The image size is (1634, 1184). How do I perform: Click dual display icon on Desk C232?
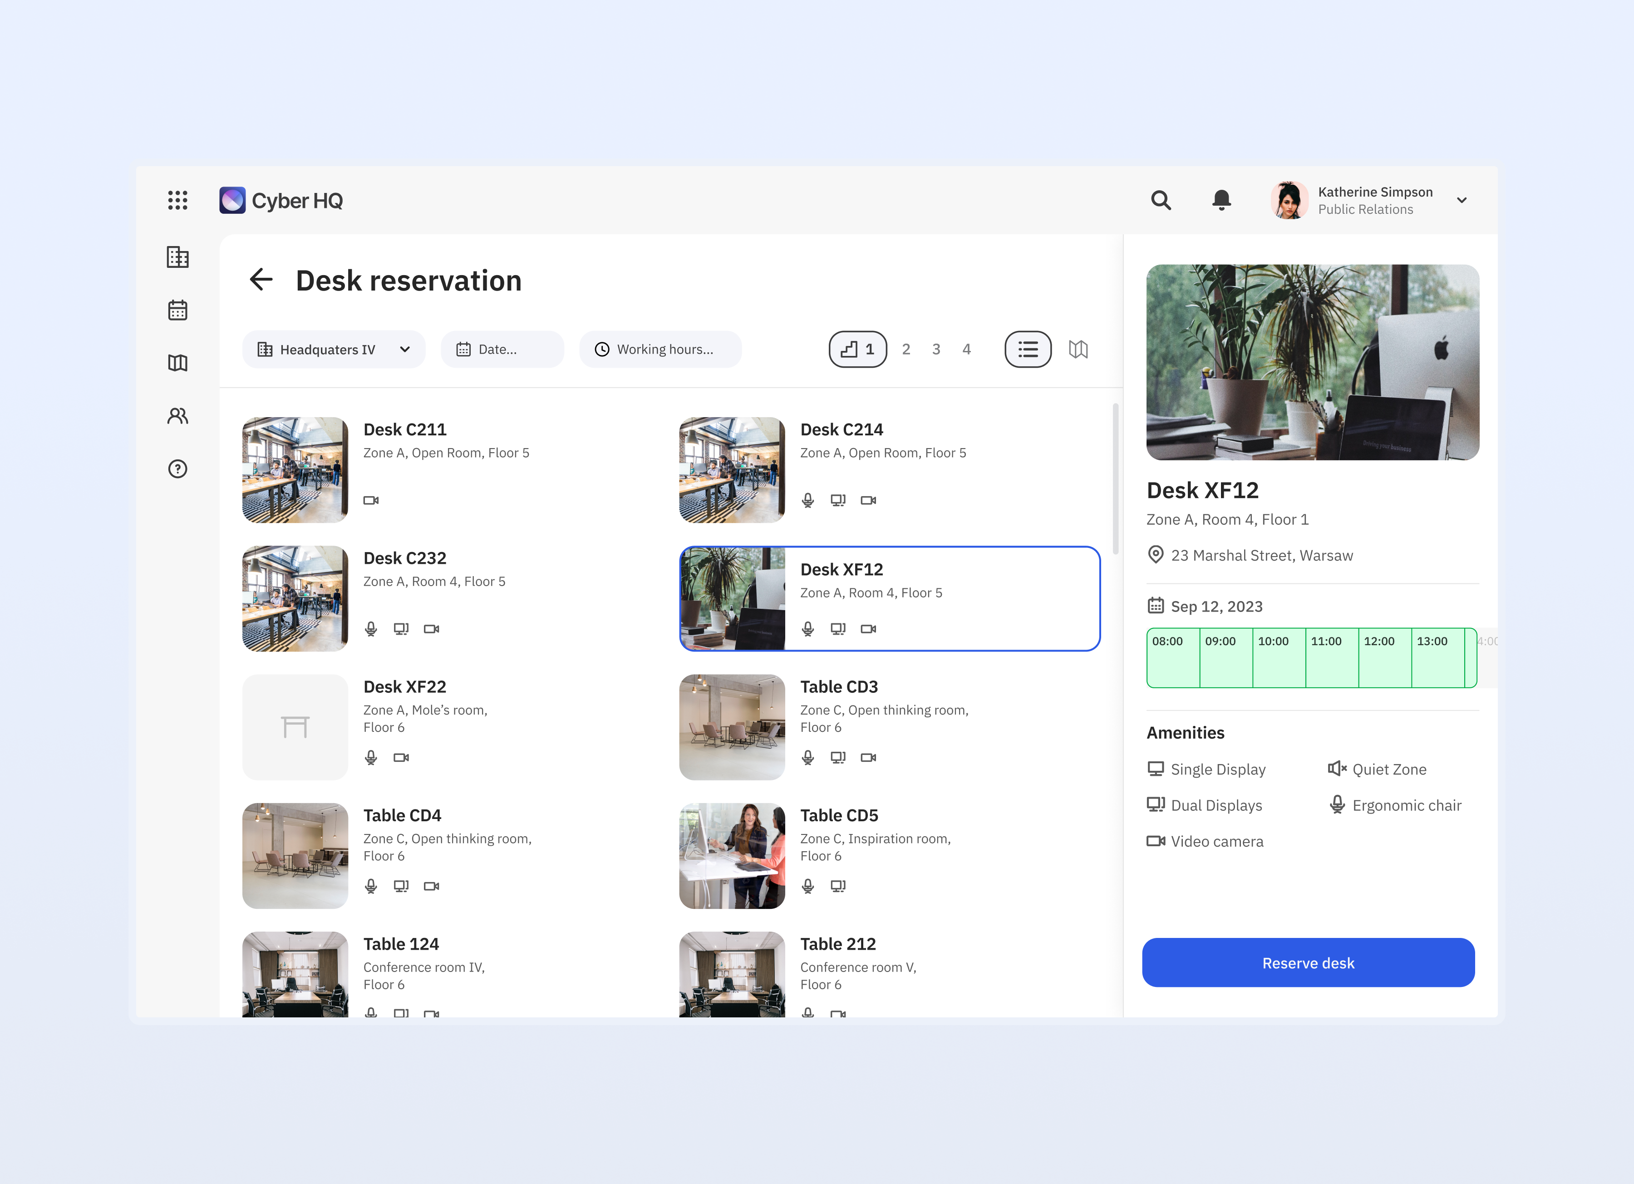point(401,629)
